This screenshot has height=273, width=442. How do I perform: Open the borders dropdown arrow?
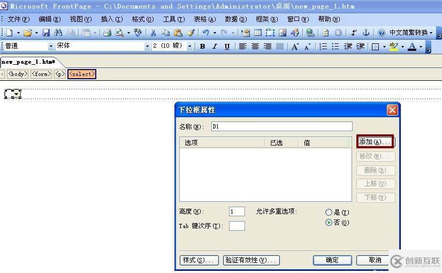pyautogui.click(x=384, y=47)
